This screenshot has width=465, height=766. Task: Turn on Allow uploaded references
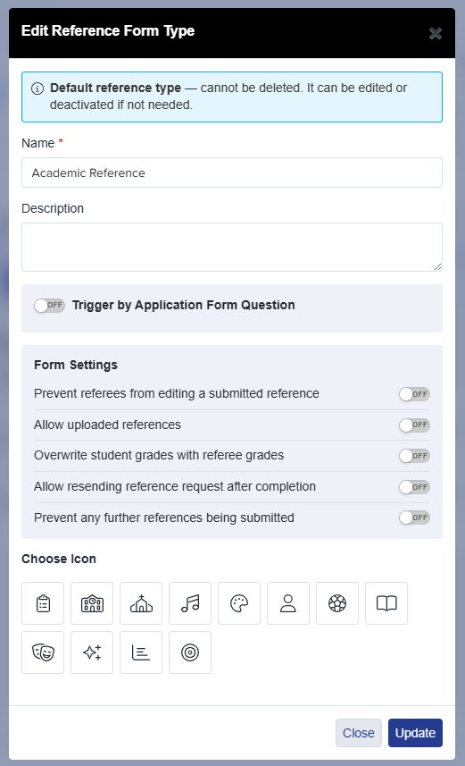[414, 425]
